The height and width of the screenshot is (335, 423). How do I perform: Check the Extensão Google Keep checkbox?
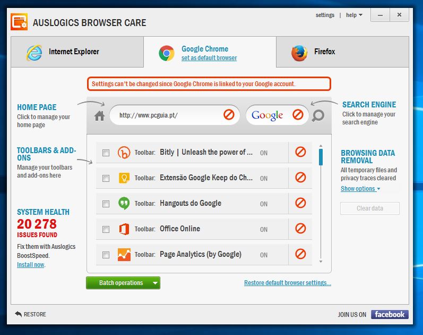[106, 179]
